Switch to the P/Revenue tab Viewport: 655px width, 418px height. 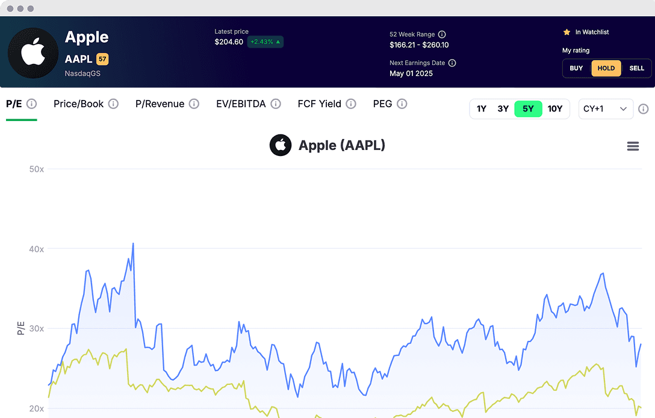click(160, 104)
